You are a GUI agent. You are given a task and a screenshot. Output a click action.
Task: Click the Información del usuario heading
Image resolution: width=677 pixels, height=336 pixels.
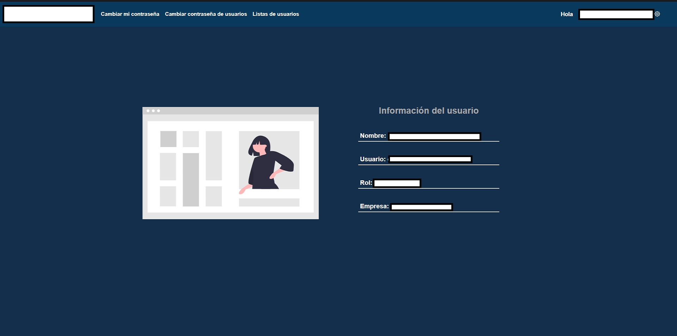(428, 111)
